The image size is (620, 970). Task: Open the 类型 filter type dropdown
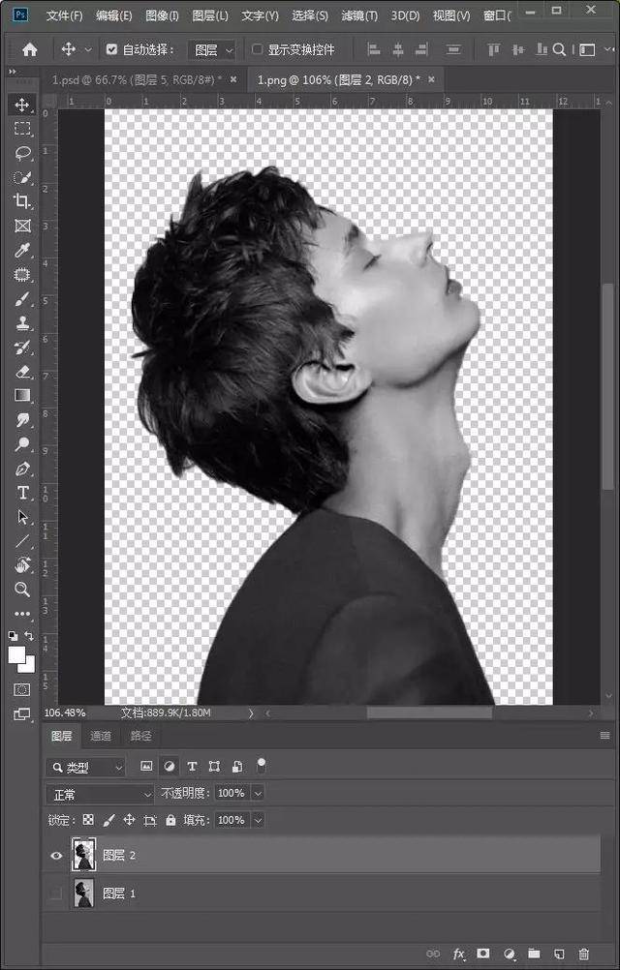85,767
